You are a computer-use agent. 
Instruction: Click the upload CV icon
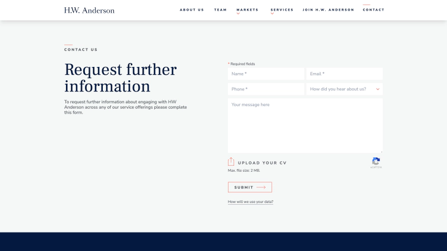coord(231,162)
